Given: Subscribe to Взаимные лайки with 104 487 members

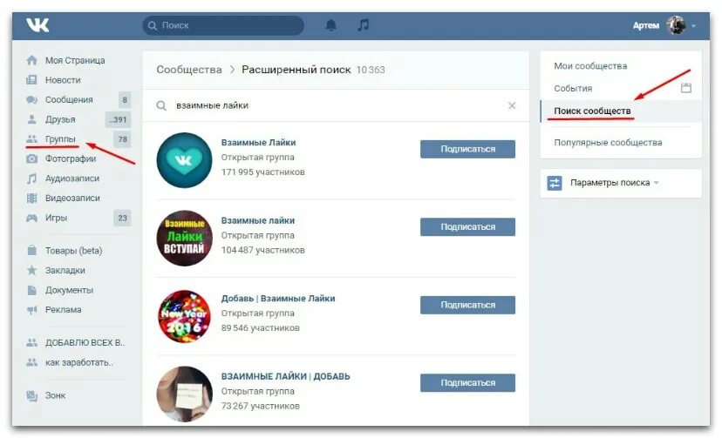Looking at the screenshot, I should click(467, 227).
